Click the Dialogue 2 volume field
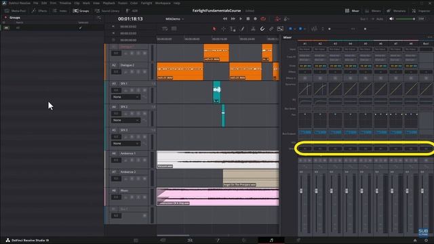434x244 pixels. (116, 72)
